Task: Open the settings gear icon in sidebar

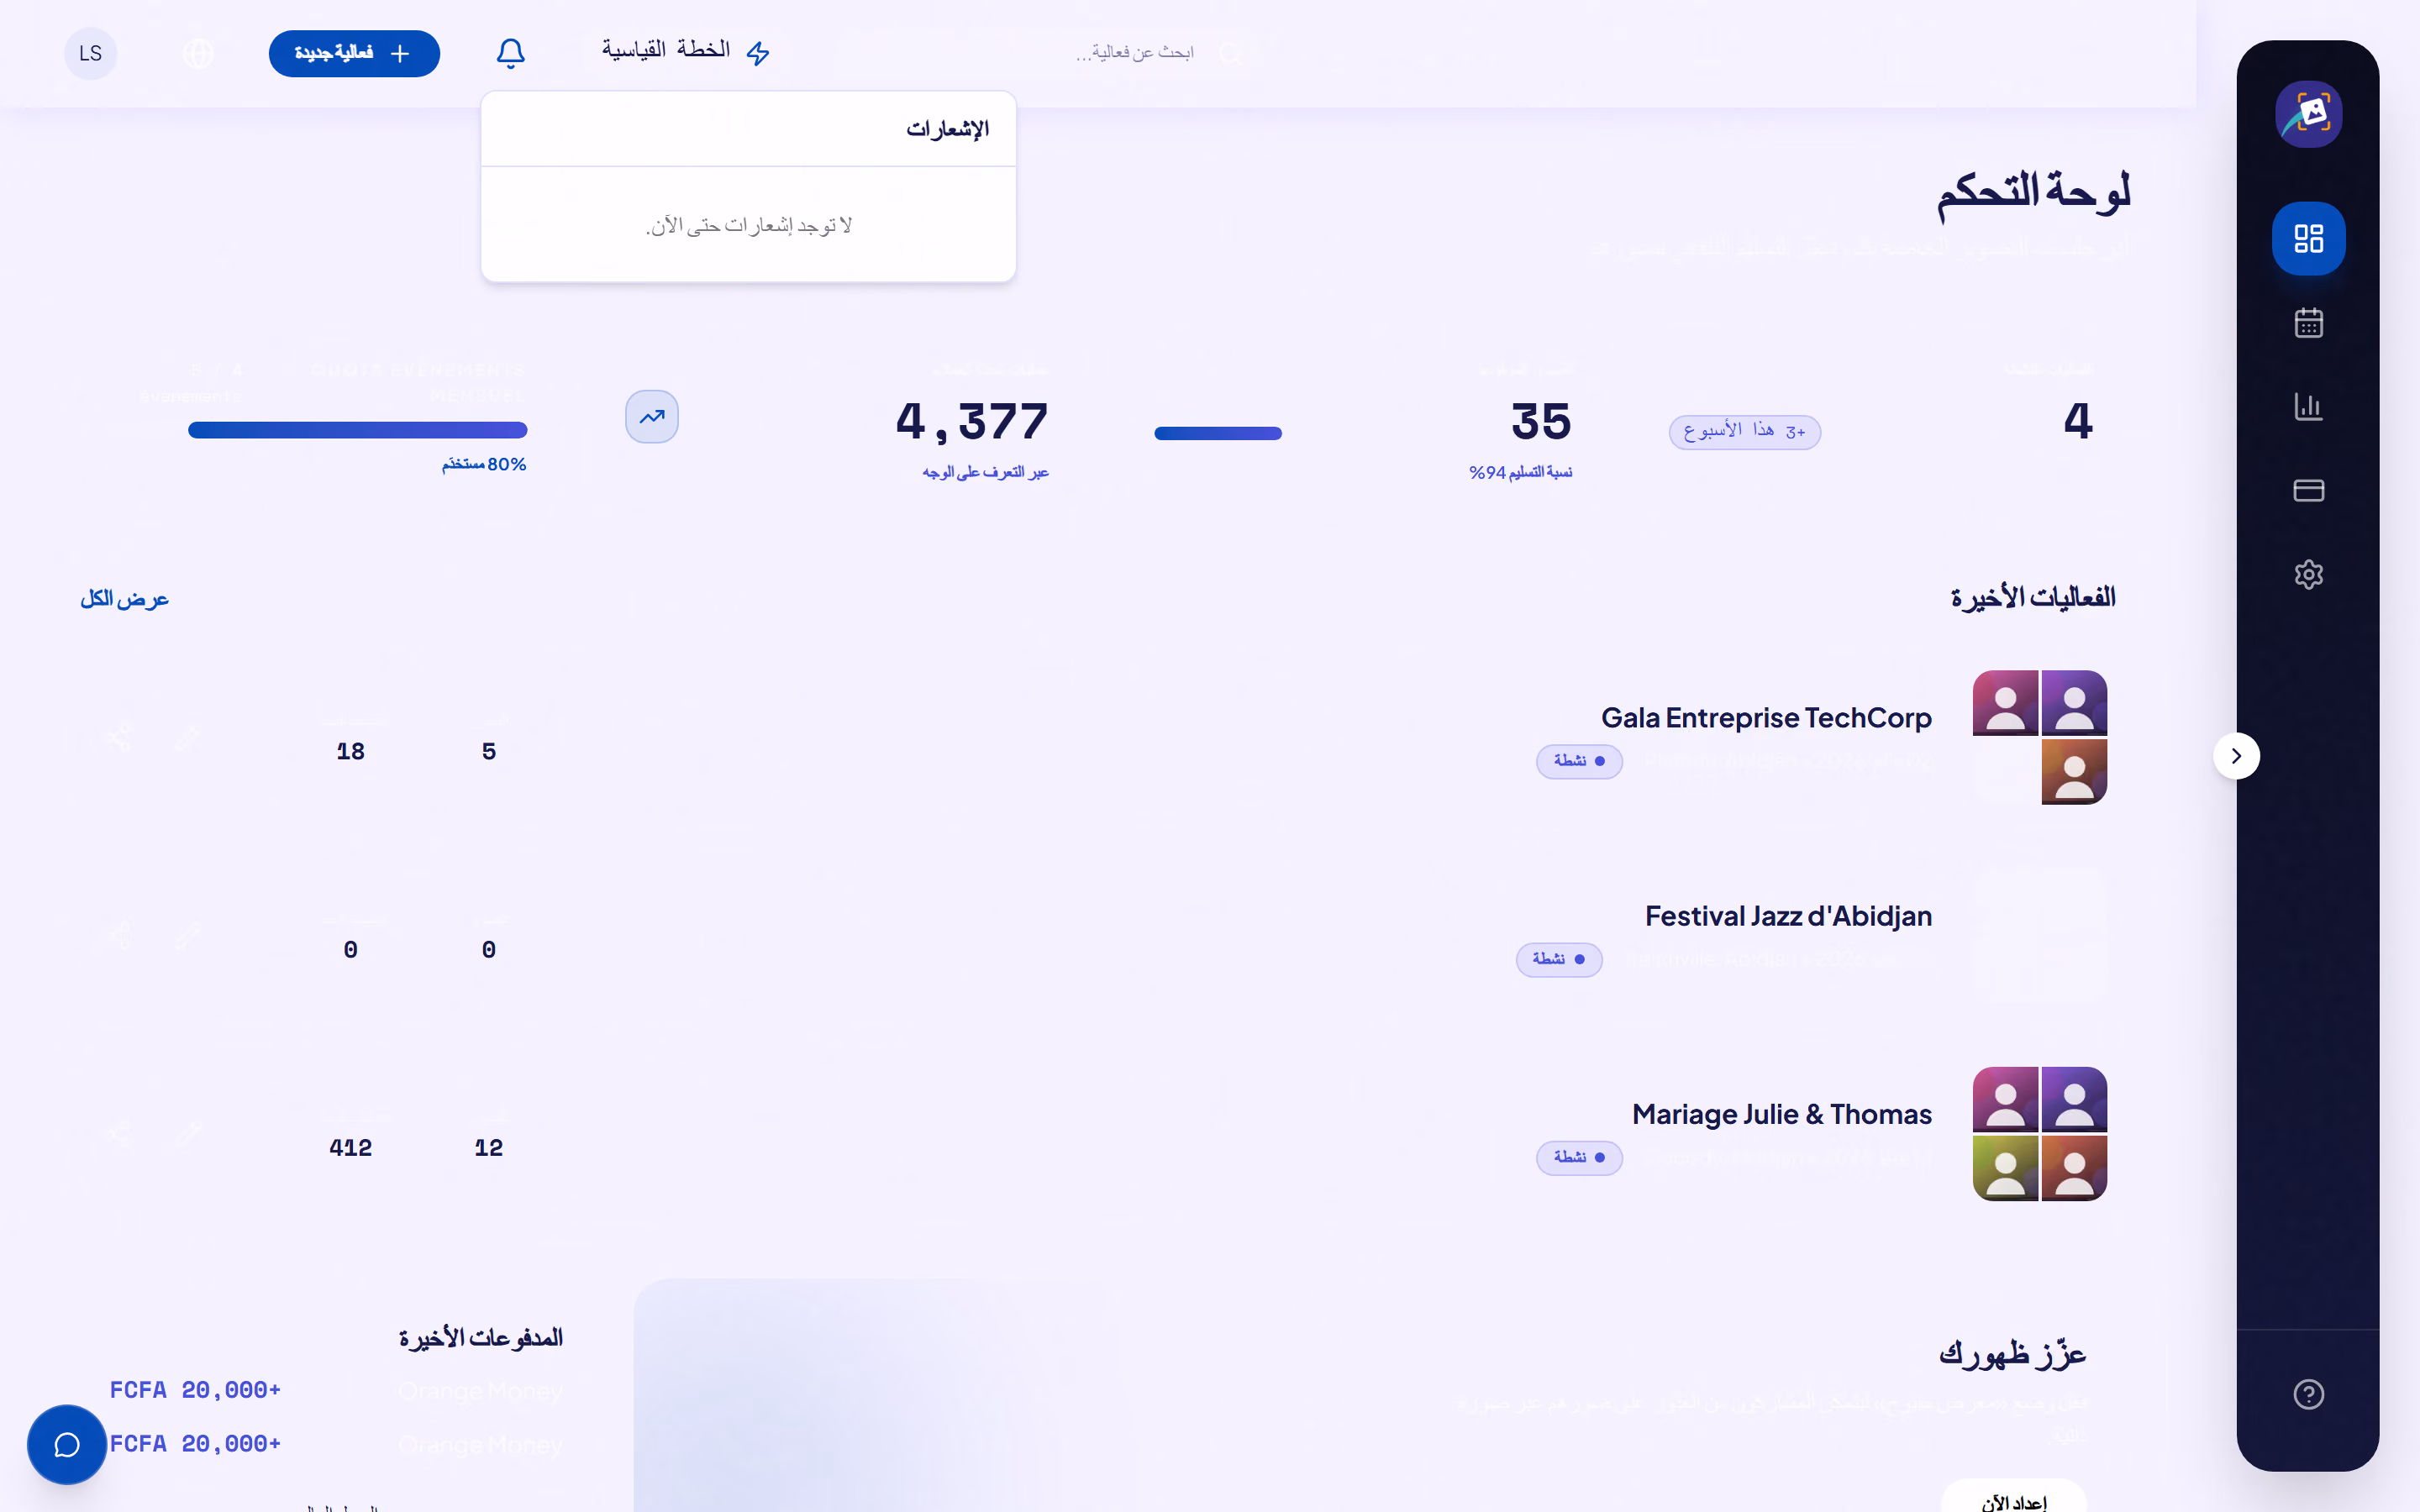Action: pos(2308,574)
